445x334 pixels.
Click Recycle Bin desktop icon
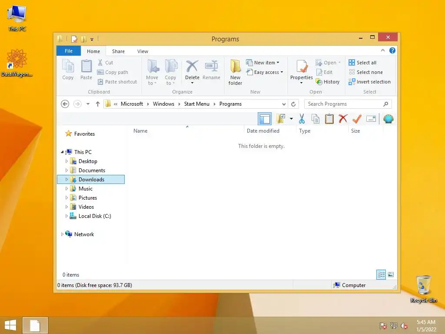tap(423, 289)
